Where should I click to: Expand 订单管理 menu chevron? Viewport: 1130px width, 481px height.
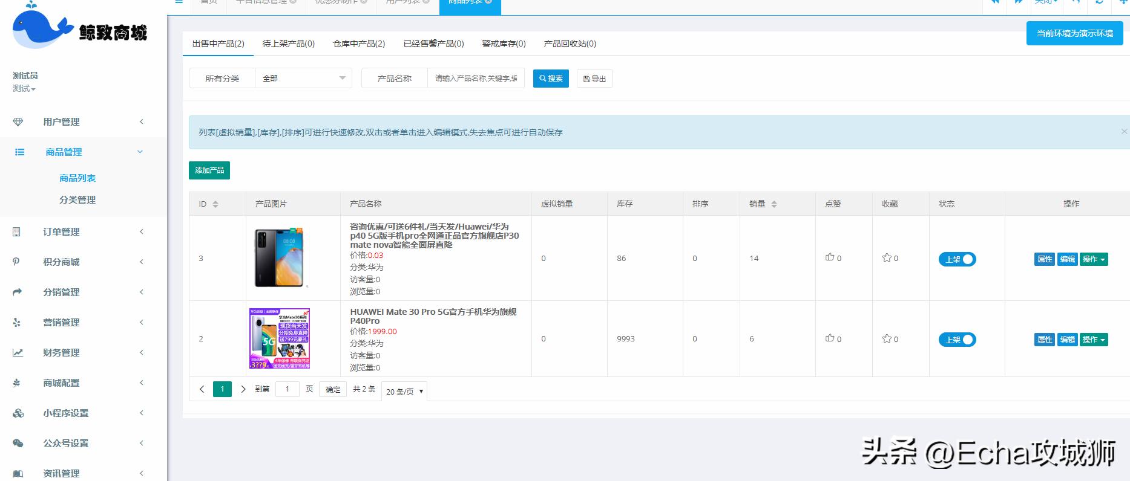pos(142,231)
